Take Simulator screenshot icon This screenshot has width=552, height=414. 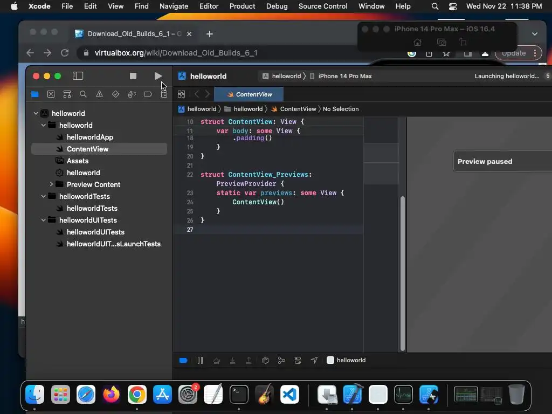click(x=441, y=43)
